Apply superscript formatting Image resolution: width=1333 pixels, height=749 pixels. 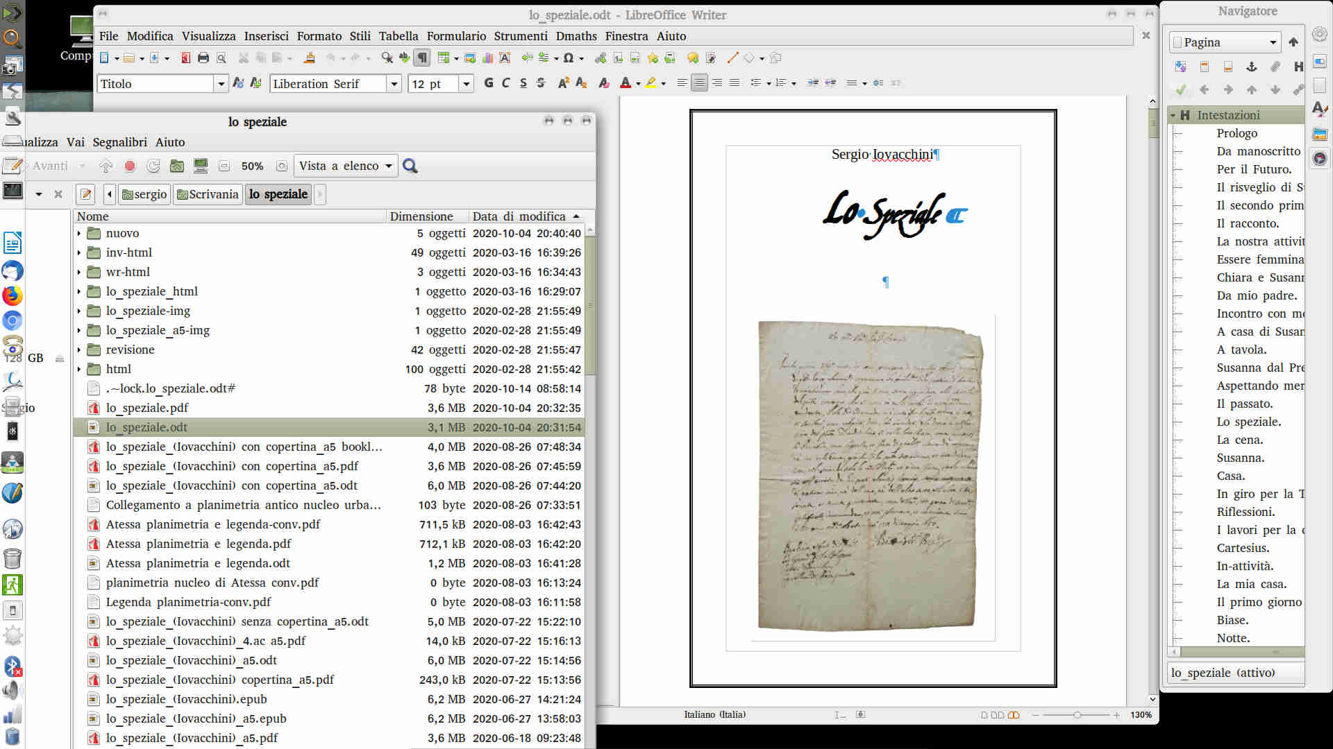[x=564, y=83]
